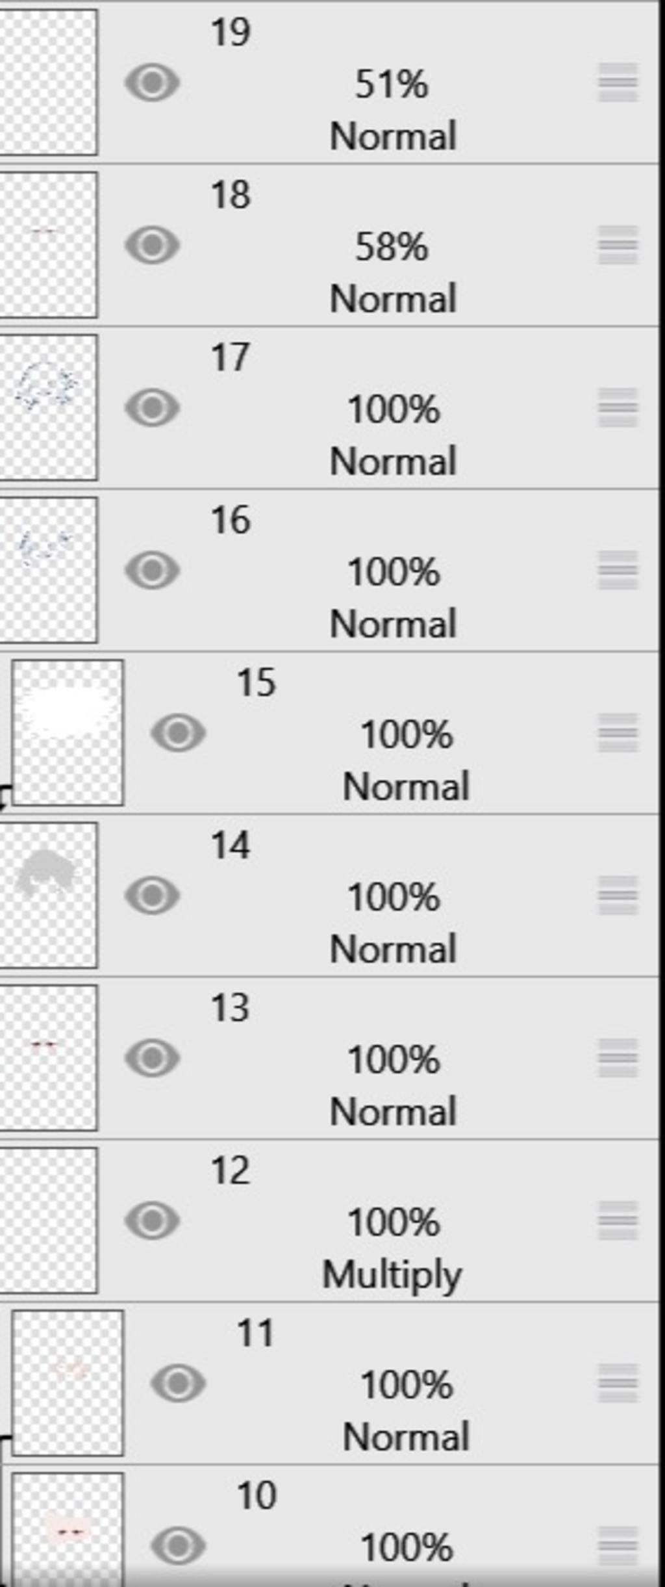Click layer 15 white blob thumbnail
Image resolution: width=665 pixels, height=1587 pixels.
[68, 732]
